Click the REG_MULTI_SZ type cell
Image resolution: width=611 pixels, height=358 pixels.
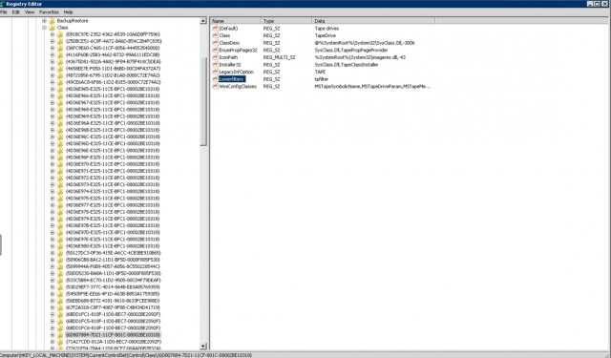pos(279,57)
